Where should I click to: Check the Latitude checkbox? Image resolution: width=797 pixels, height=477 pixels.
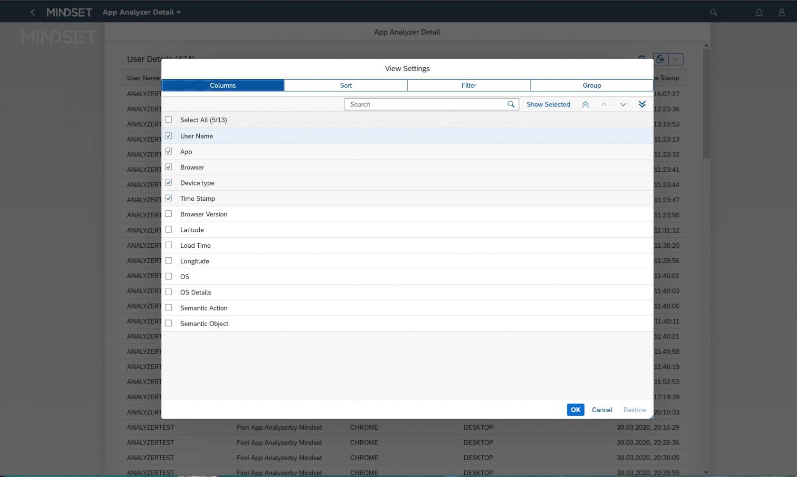(168, 229)
